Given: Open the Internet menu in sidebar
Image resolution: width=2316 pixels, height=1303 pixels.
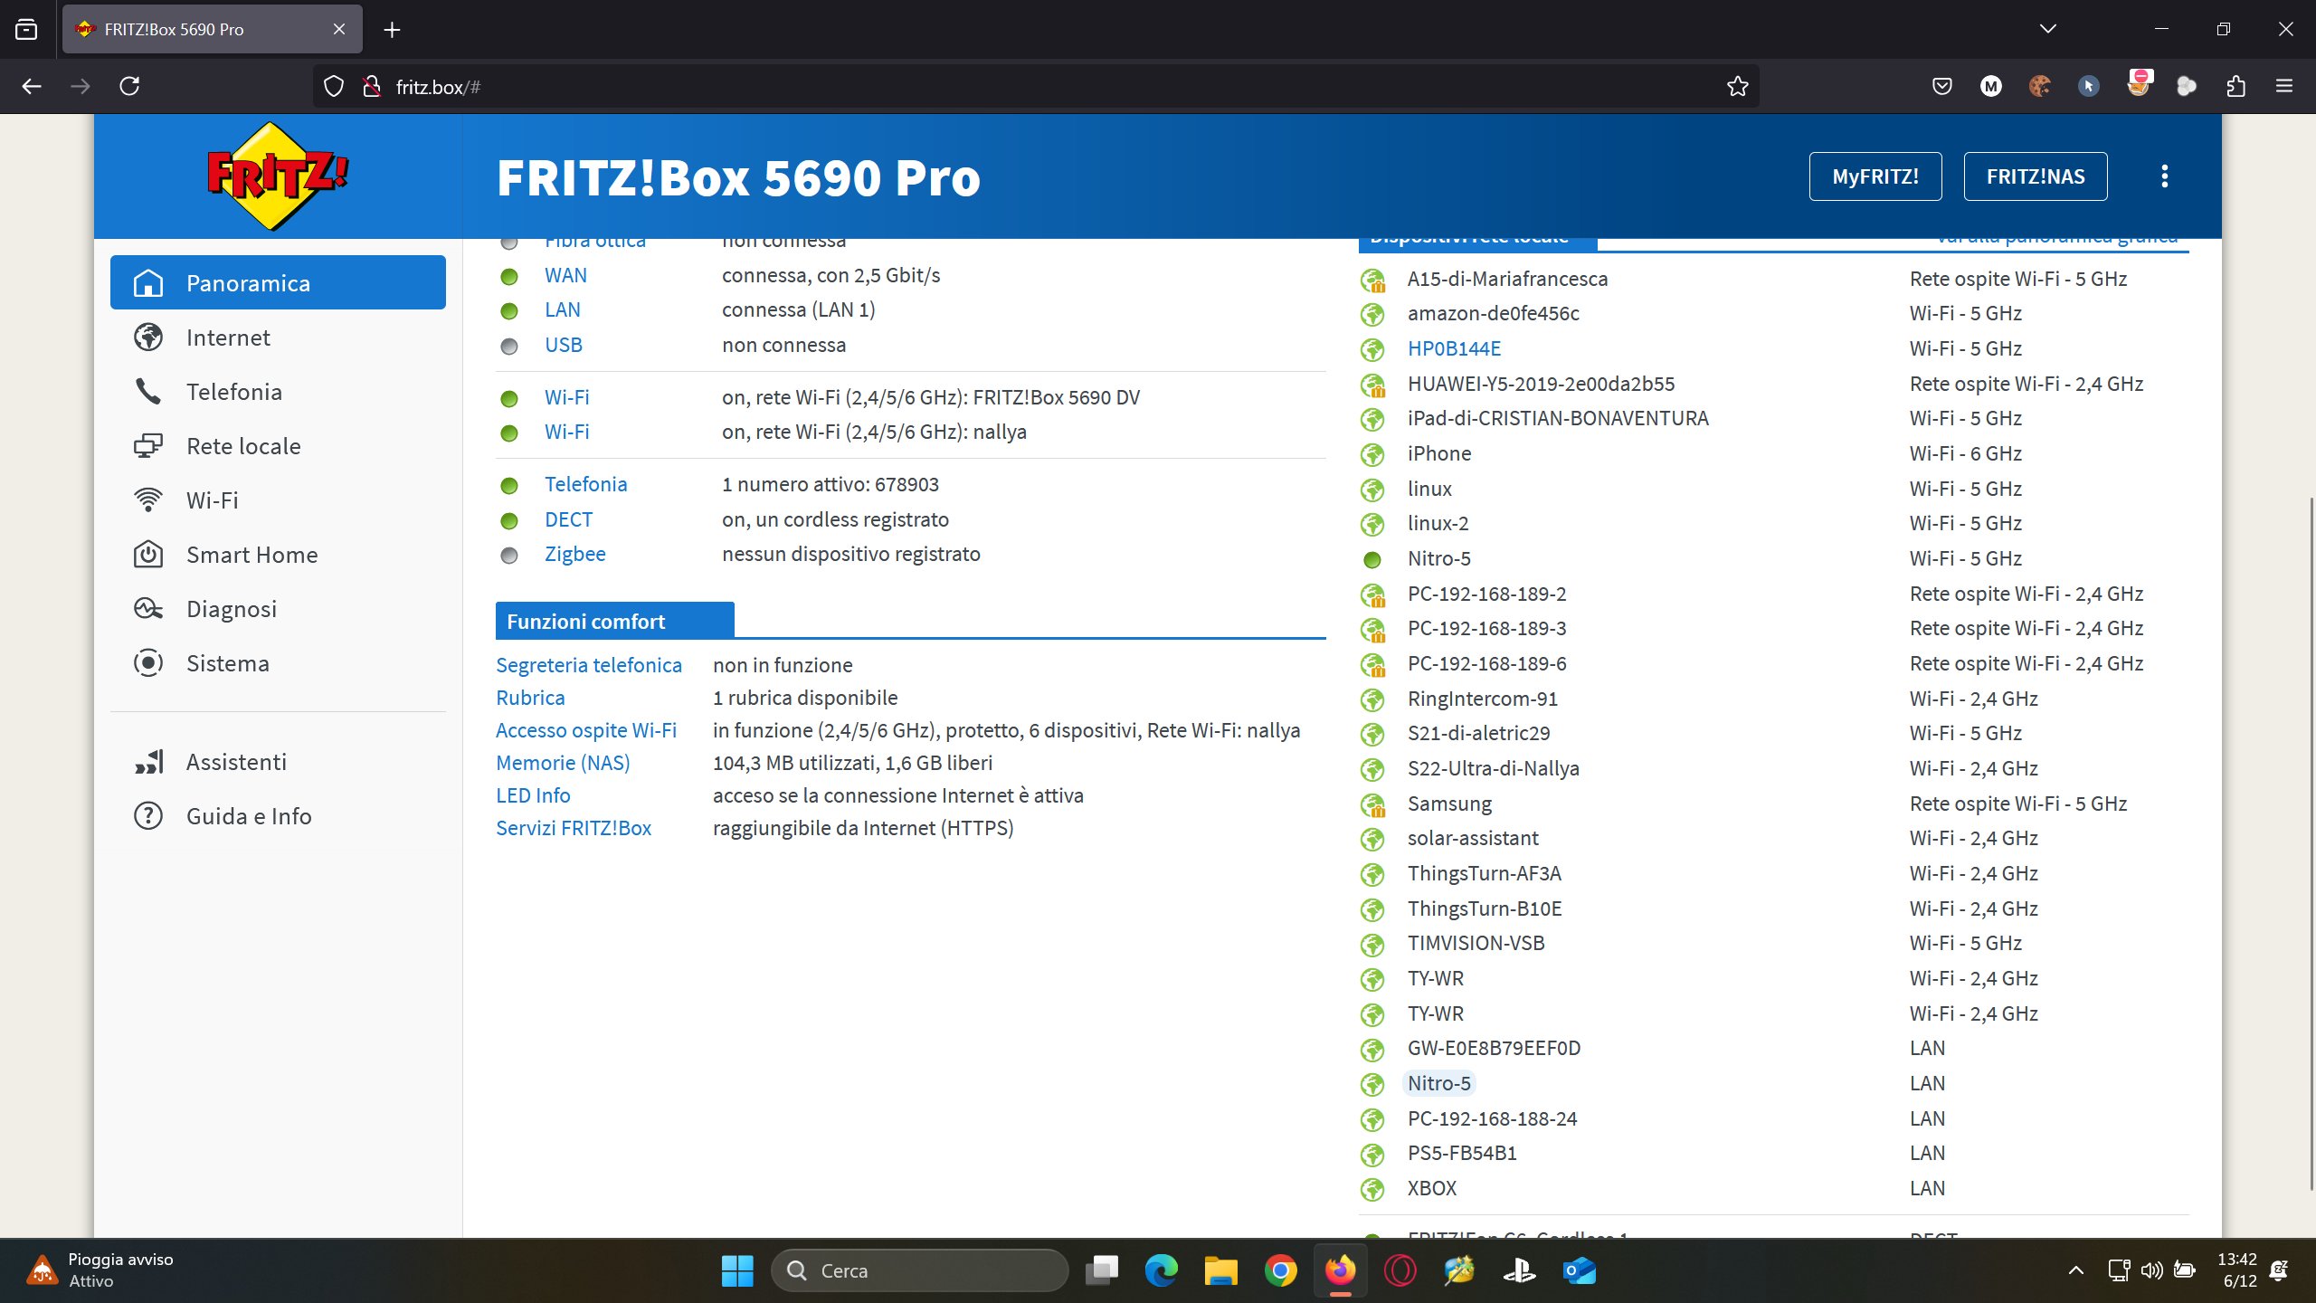Looking at the screenshot, I should point(228,338).
